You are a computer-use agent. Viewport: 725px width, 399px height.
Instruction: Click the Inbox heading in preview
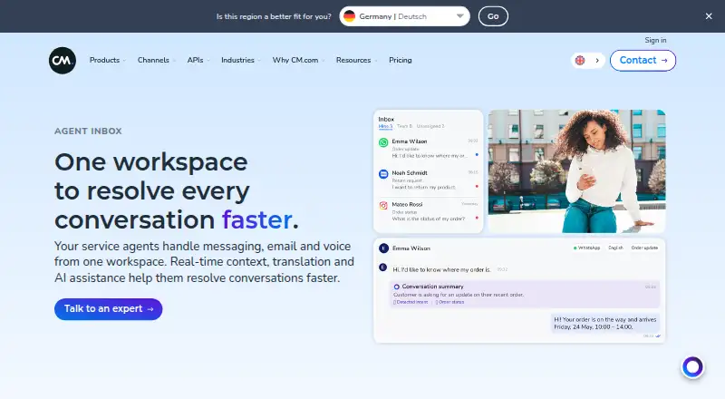pos(386,119)
